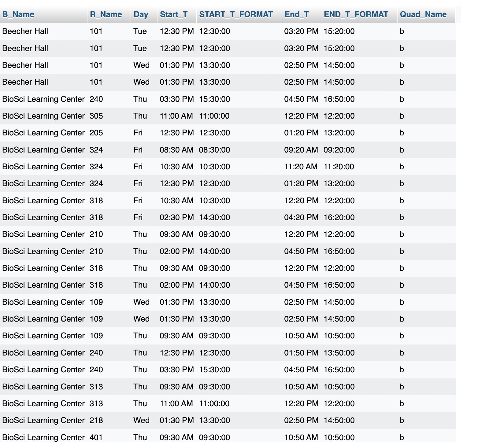485x442 pixels.
Task: Click the 16:20:00 formatted end cell
Action: [x=339, y=217]
